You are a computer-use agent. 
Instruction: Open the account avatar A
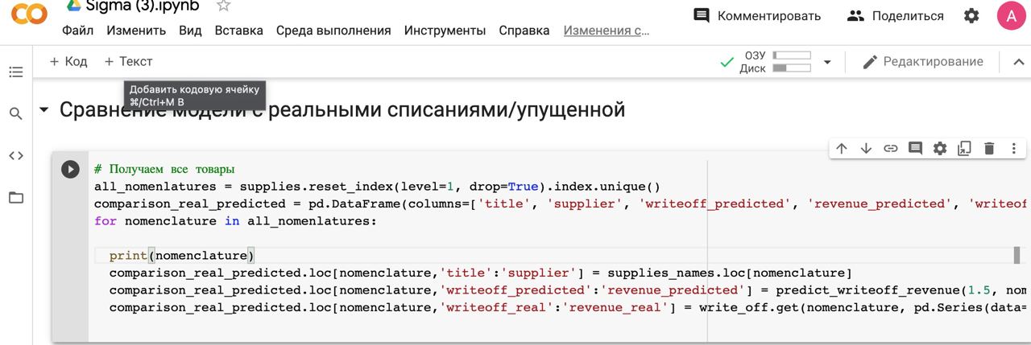coord(1012,15)
